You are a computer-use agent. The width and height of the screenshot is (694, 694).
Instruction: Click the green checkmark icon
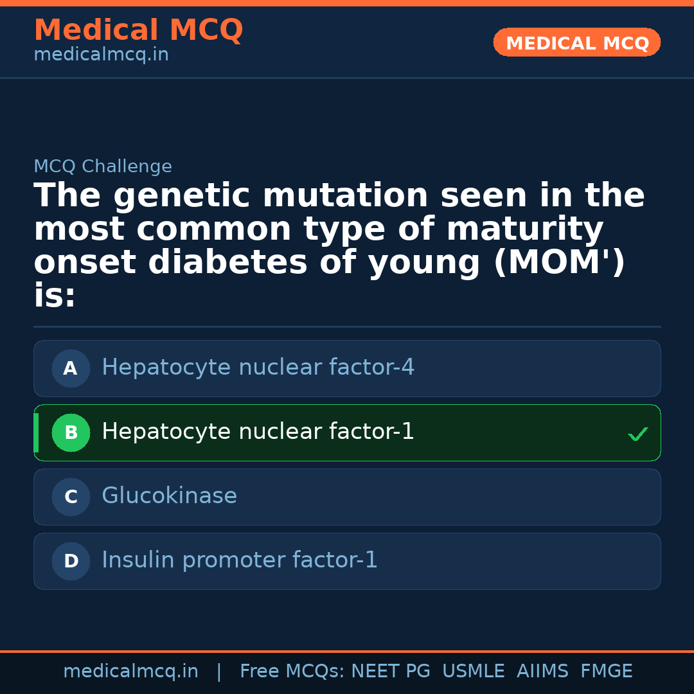tap(637, 434)
